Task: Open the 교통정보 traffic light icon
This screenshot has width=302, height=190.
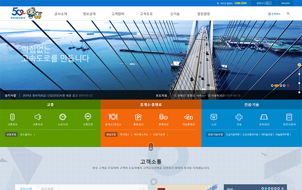Action: pyautogui.click(x=12, y=117)
